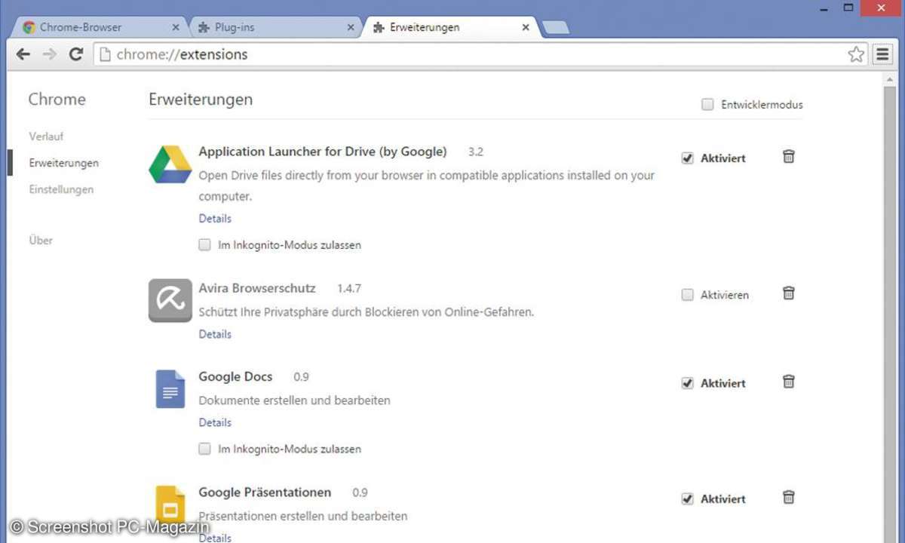This screenshot has width=905, height=543.
Task: Open a new tab
Action: tap(556, 28)
